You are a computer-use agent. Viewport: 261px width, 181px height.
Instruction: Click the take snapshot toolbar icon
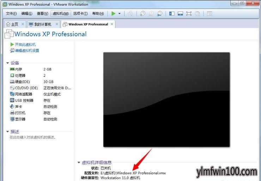(142, 13)
